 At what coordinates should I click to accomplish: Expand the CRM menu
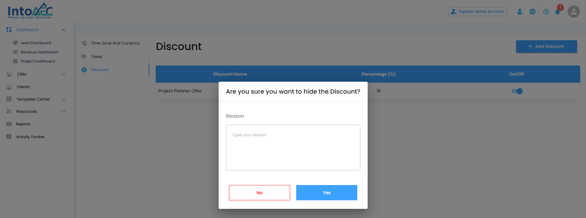(x=64, y=74)
